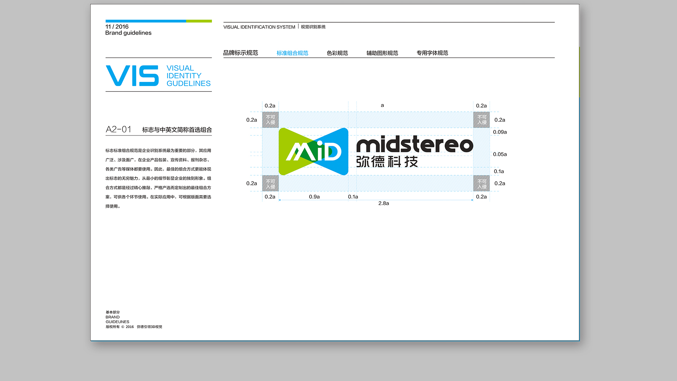Click the 0.9a logo width dimension label
Viewport: 677px width, 381px height.
click(314, 197)
